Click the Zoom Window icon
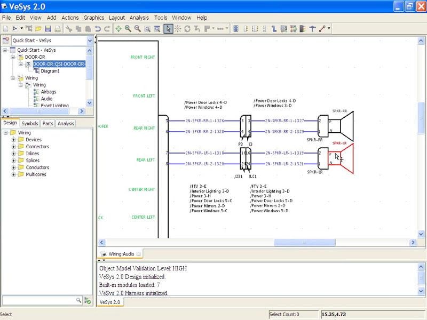 tap(147, 29)
